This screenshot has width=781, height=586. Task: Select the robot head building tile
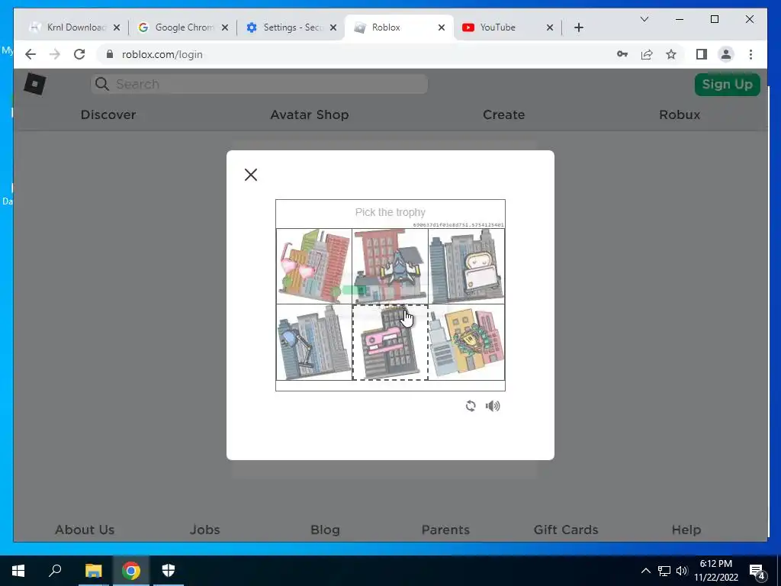coord(467,266)
